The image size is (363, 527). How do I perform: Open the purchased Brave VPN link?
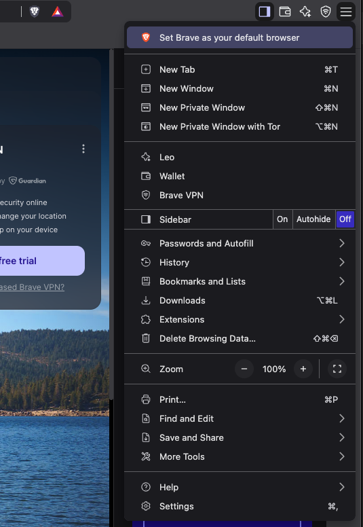33,287
